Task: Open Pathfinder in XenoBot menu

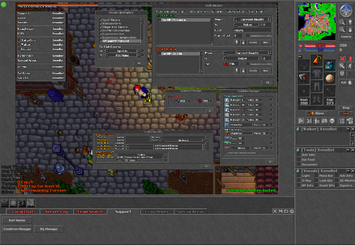Action: coord(41,56)
